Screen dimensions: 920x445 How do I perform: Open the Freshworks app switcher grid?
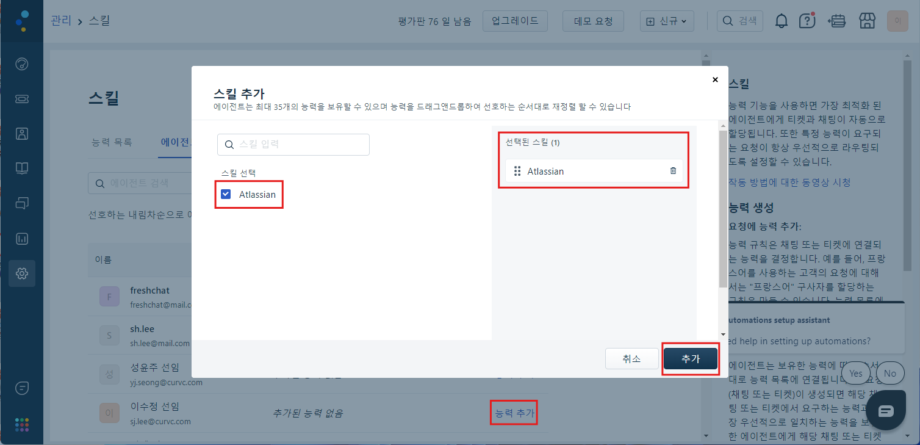[22, 424]
